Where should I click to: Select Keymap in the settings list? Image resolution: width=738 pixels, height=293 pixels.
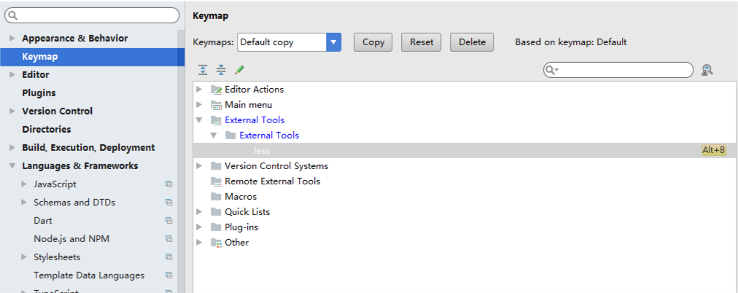click(92, 57)
